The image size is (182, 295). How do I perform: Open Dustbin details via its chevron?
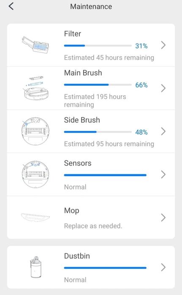pyautogui.click(x=163, y=267)
